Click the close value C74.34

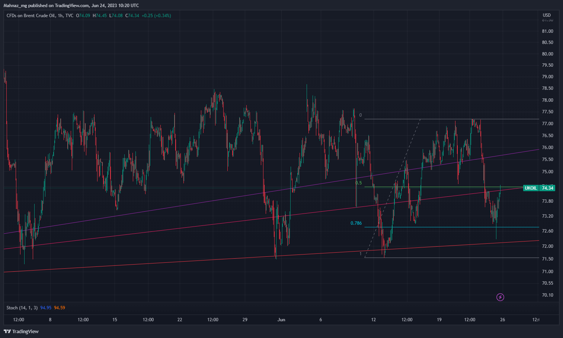[132, 16]
